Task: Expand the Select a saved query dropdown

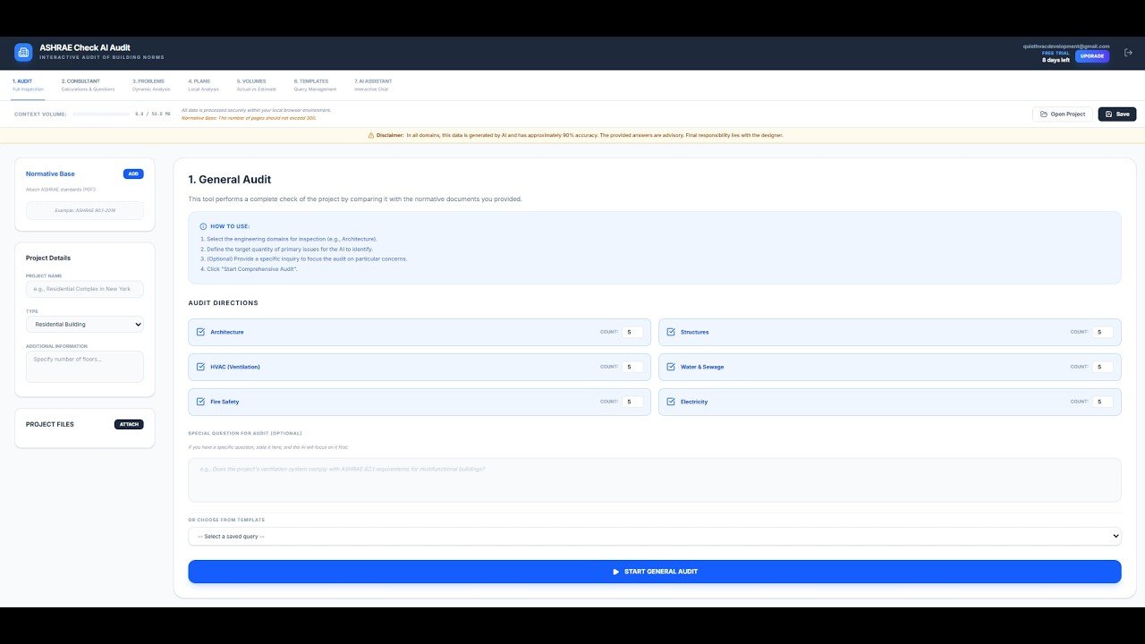Action: click(x=655, y=536)
